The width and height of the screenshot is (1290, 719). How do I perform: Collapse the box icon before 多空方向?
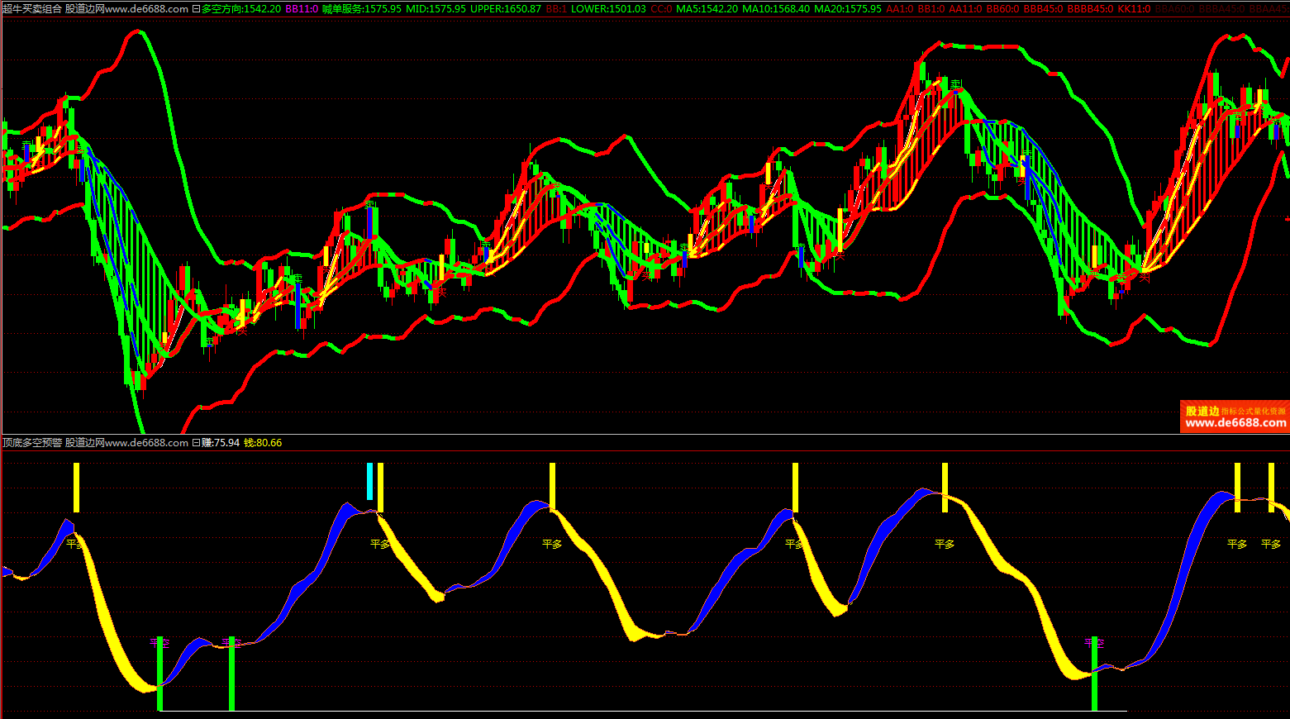tap(196, 9)
